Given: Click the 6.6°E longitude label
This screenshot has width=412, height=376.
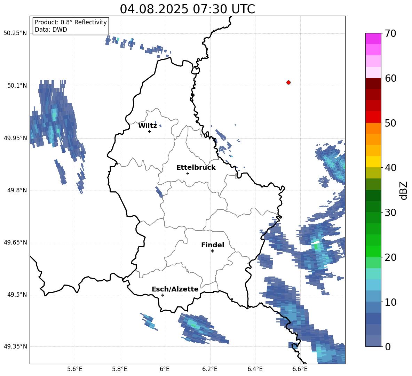Looking at the screenshot, I should (x=300, y=369).
